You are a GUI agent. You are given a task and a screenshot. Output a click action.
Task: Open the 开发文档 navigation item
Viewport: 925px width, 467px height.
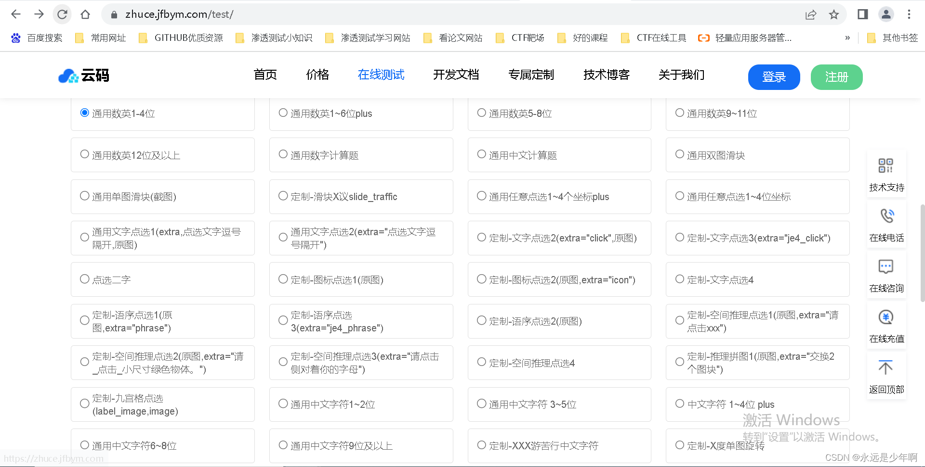[456, 75]
